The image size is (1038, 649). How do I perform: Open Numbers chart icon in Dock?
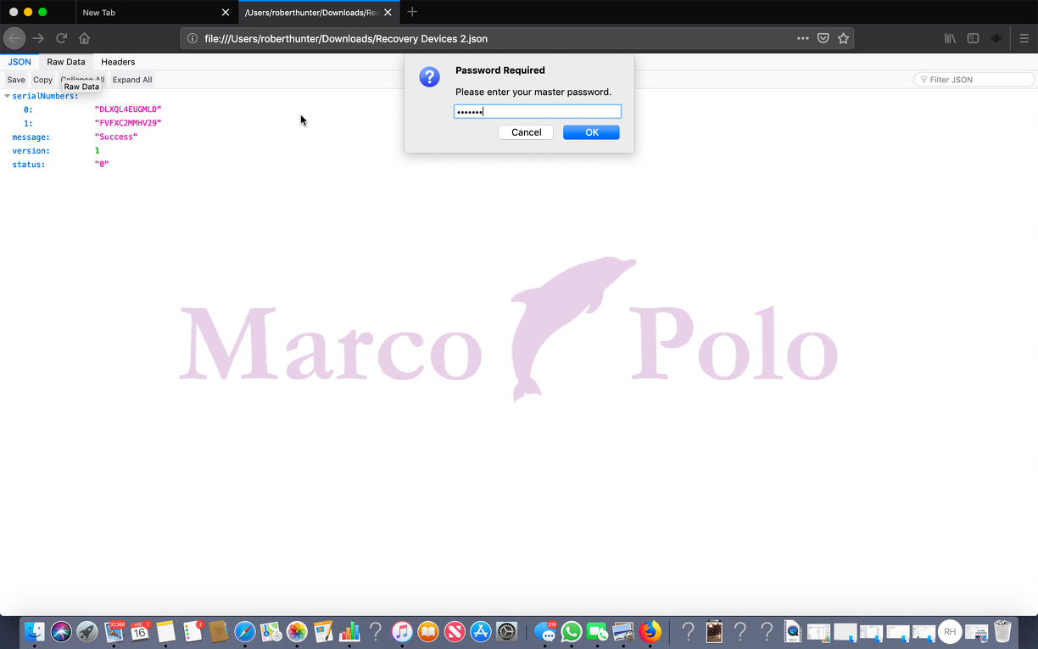point(349,631)
